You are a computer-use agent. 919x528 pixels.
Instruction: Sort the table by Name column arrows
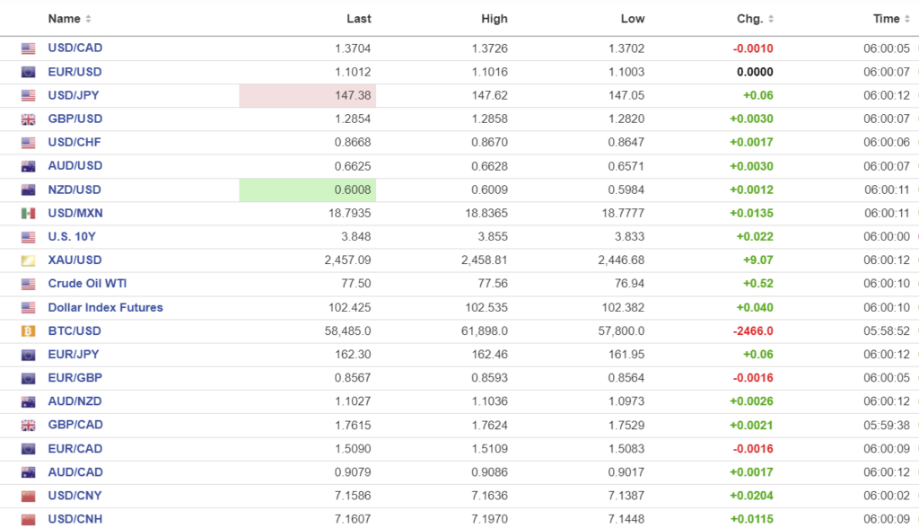click(88, 19)
